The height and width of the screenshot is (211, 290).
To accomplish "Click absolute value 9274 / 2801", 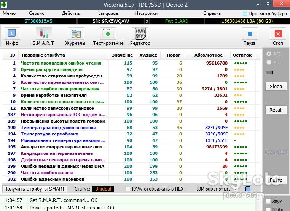I will [x=214, y=89].
